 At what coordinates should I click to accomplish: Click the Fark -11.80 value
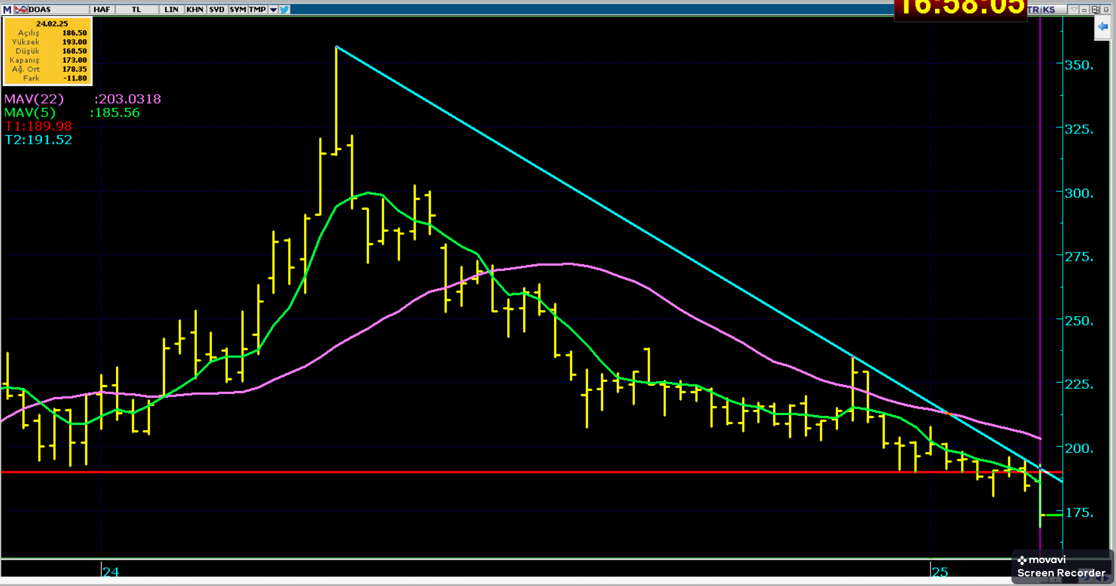pos(76,78)
